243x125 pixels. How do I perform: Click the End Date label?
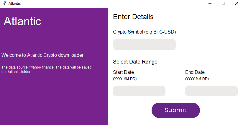click(195, 72)
